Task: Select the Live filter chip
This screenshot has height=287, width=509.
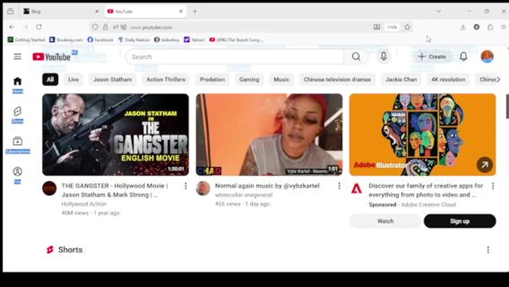Action: point(73,79)
